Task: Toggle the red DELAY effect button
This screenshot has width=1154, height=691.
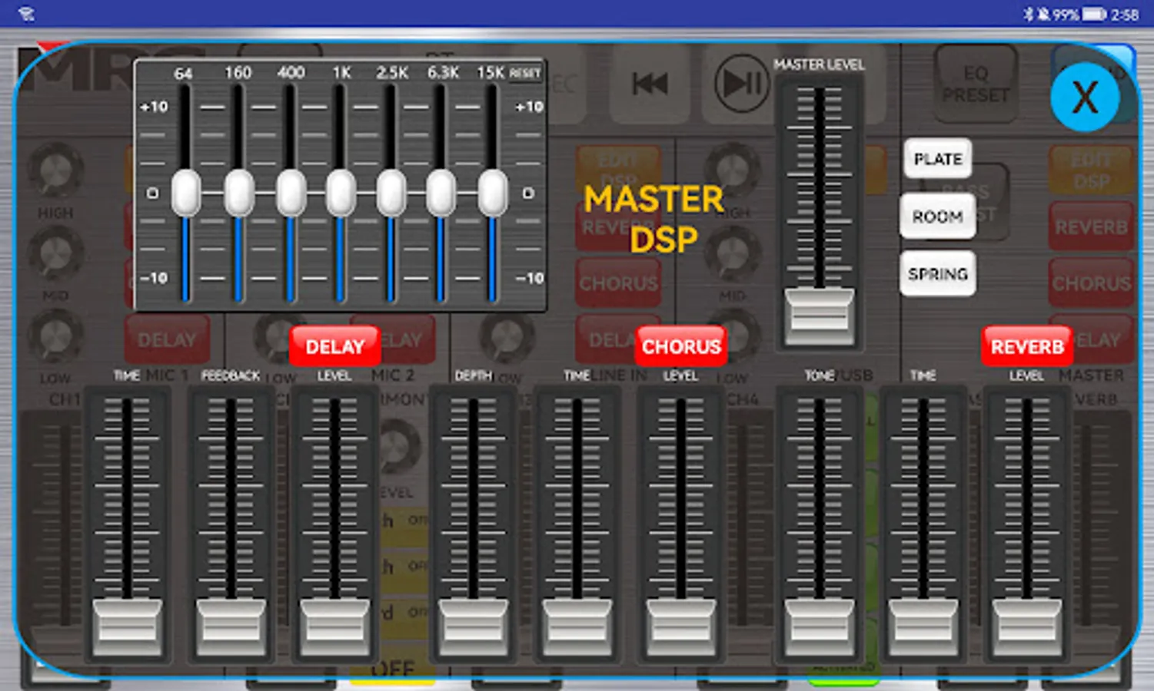Action: click(x=334, y=347)
